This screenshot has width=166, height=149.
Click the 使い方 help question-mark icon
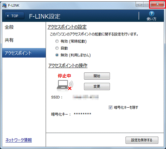[x=151, y=14]
